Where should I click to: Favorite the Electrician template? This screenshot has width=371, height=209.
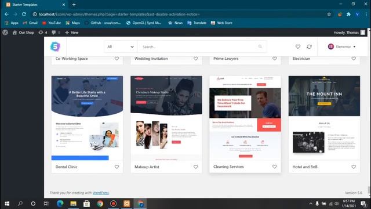tap(354, 59)
